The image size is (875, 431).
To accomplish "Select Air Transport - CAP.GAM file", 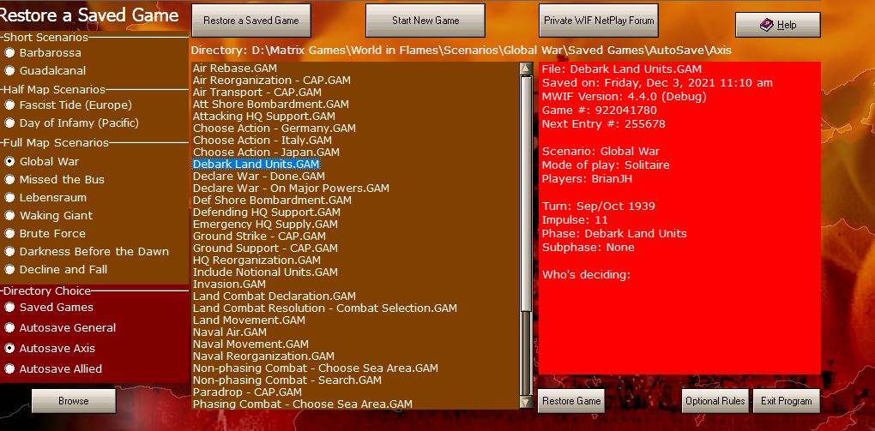I will coord(257,93).
